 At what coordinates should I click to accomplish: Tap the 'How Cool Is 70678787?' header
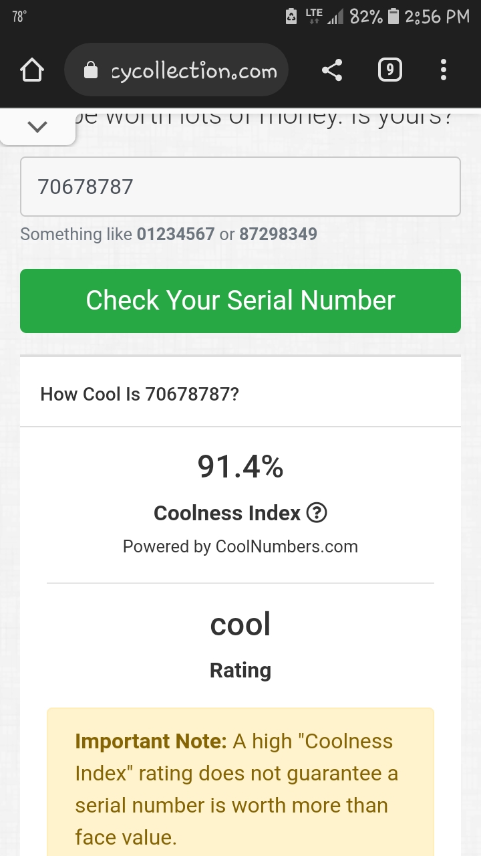(140, 394)
